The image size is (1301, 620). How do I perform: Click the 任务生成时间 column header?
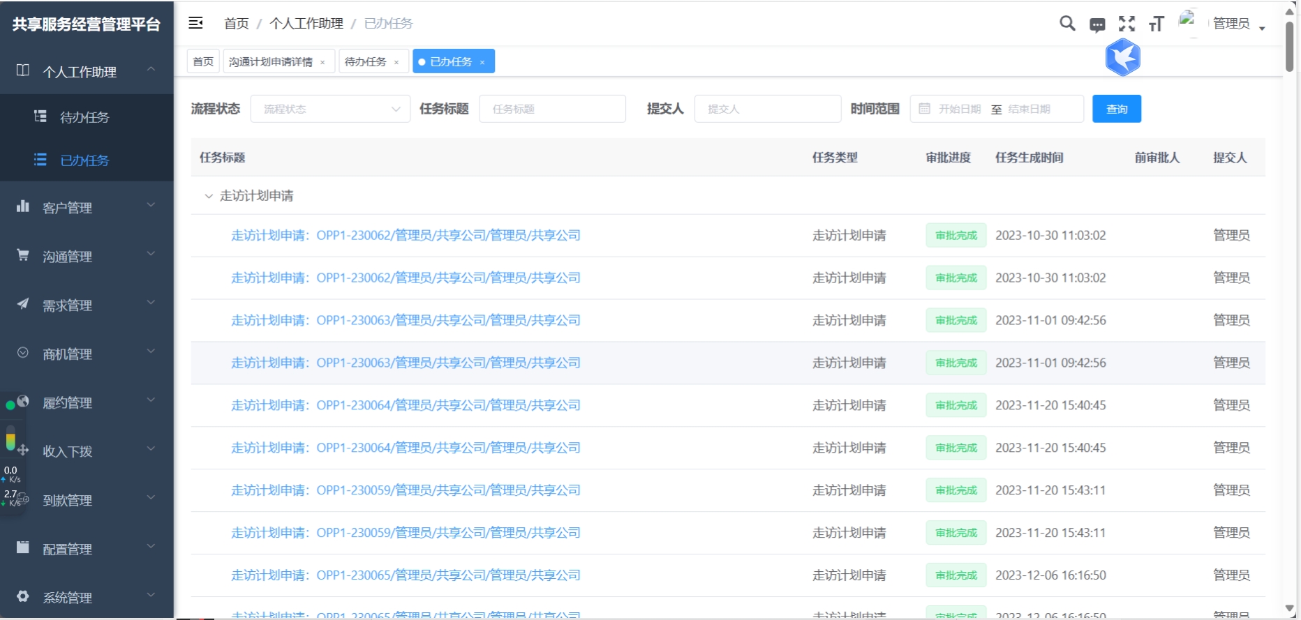point(1029,158)
